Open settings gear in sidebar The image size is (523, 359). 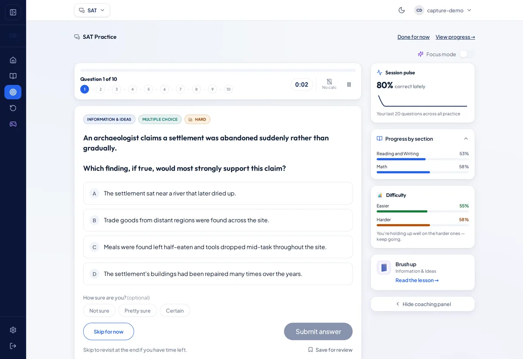coord(13,330)
